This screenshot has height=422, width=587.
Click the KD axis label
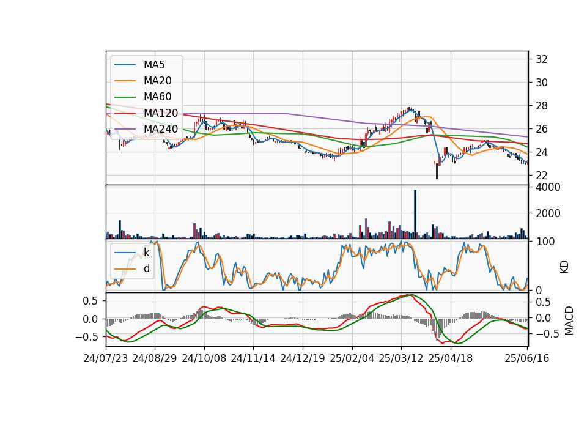(564, 267)
